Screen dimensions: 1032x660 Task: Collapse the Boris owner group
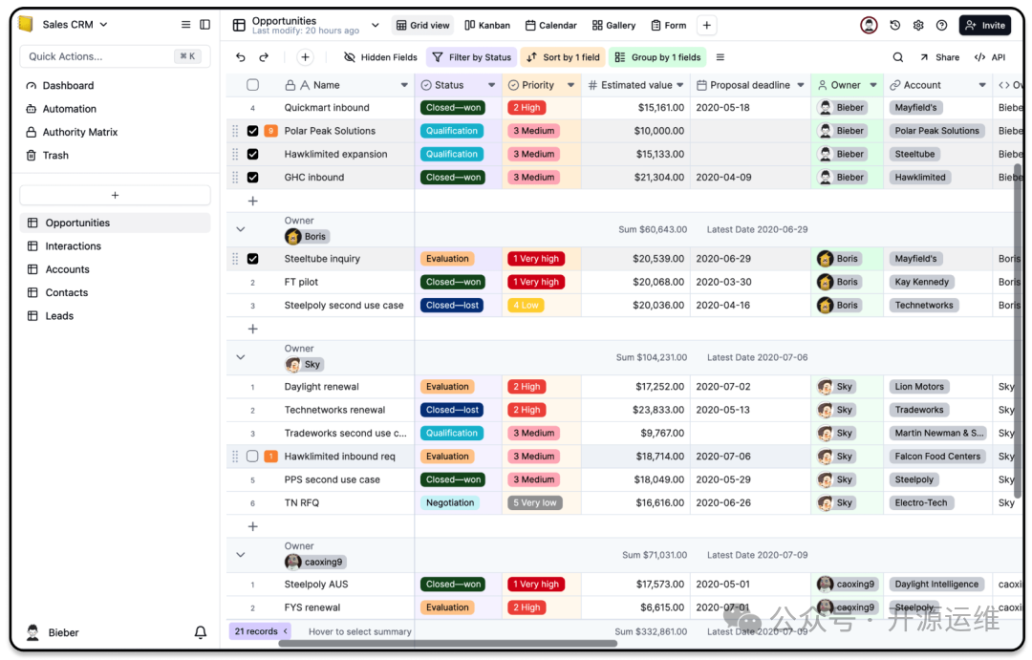click(x=241, y=229)
